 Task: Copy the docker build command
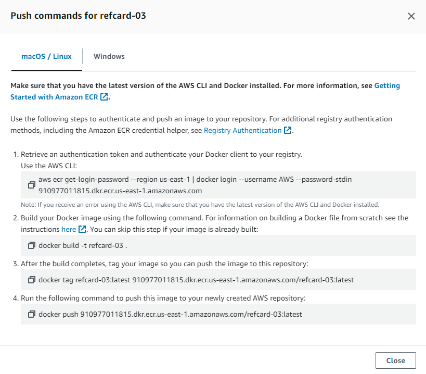(32, 245)
